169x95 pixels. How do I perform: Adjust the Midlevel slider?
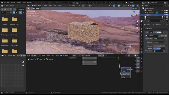[x=159, y=49]
